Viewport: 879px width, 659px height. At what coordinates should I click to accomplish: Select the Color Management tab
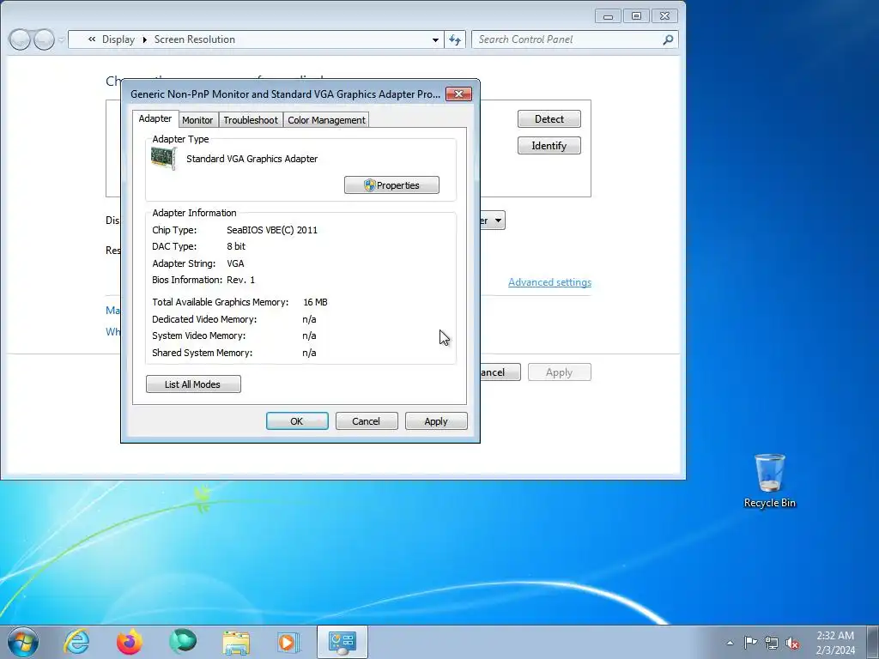(x=326, y=120)
